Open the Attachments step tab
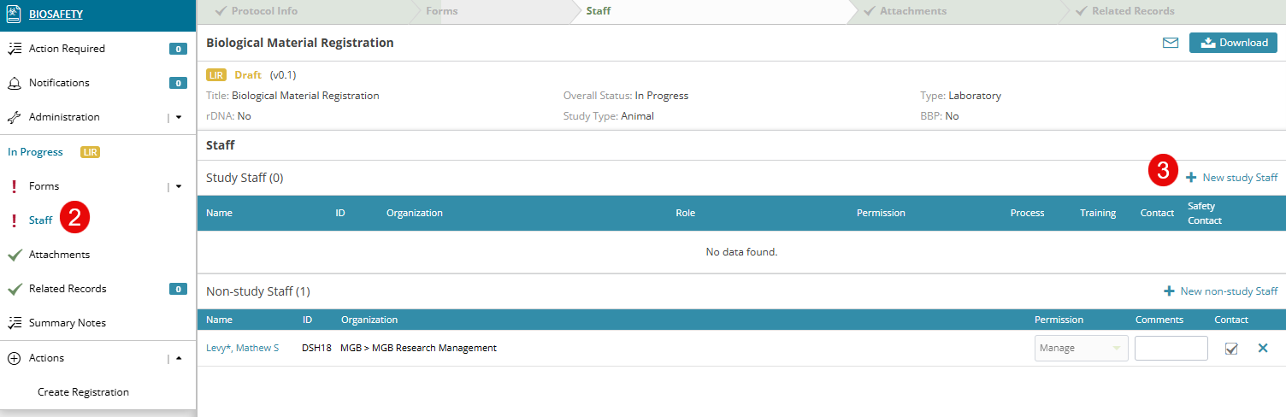 coord(913,11)
